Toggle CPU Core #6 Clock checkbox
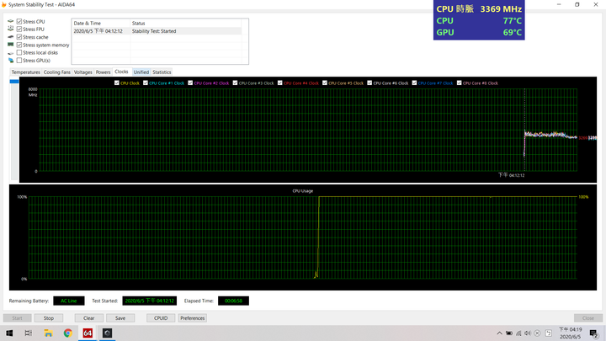The width and height of the screenshot is (606, 341). click(369, 83)
